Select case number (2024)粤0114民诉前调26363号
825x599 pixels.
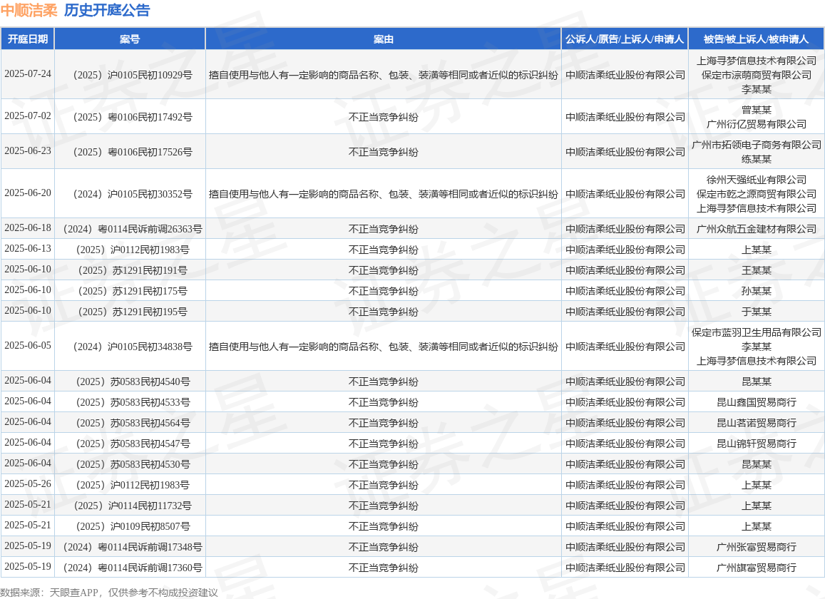click(x=130, y=229)
